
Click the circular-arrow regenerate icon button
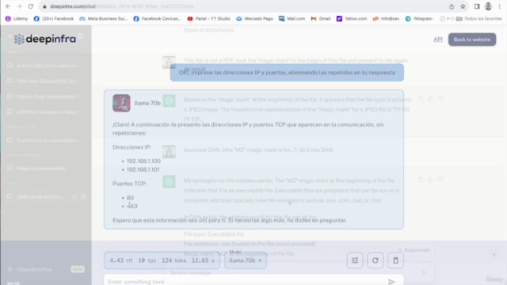click(x=375, y=260)
